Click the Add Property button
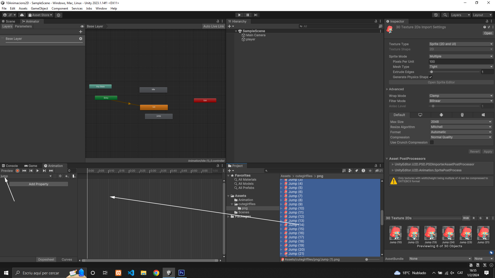 click(x=39, y=184)
